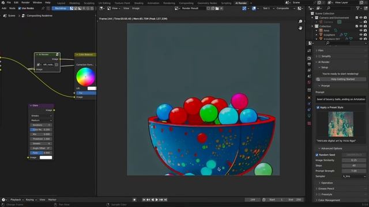Viewport: 369px width, 207px height.
Task: Toggle Apply a Preset Style checkbox
Action: coord(318,108)
